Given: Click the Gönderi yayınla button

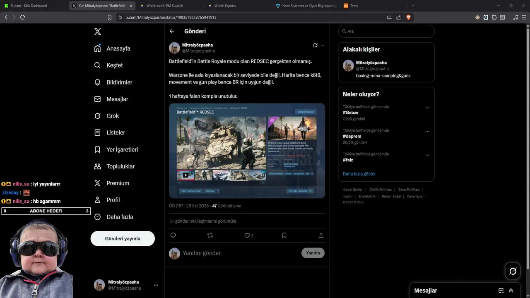Looking at the screenshot, I should click(123, 238).
